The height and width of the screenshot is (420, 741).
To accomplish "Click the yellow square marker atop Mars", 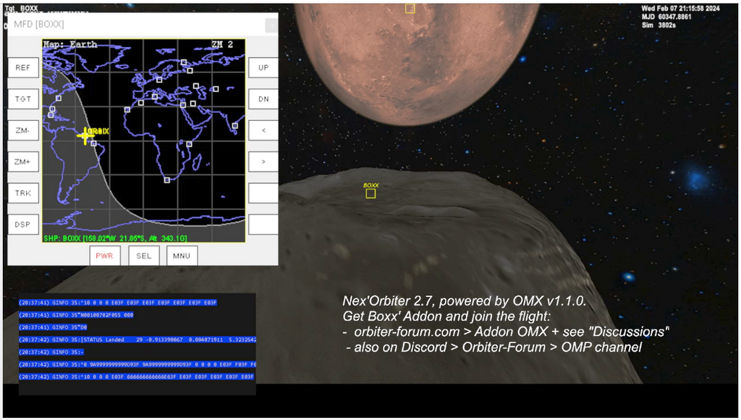I will pos(410,9).
